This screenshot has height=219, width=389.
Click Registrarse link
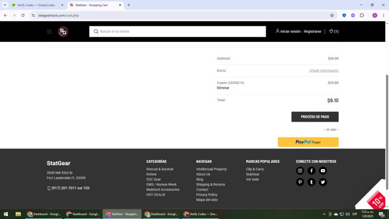pyautogui.click(x=312, y=32)
